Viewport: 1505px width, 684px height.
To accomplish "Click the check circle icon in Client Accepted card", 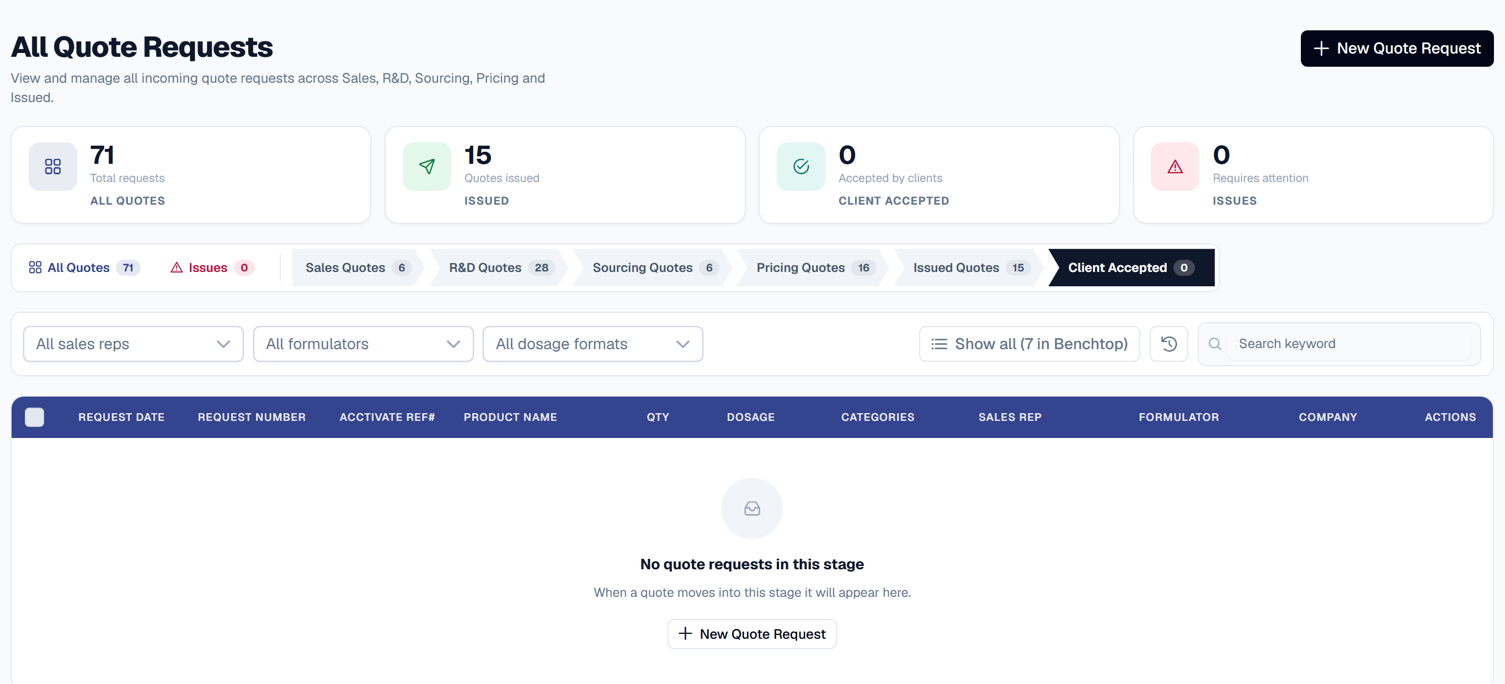I will point(801,167).
